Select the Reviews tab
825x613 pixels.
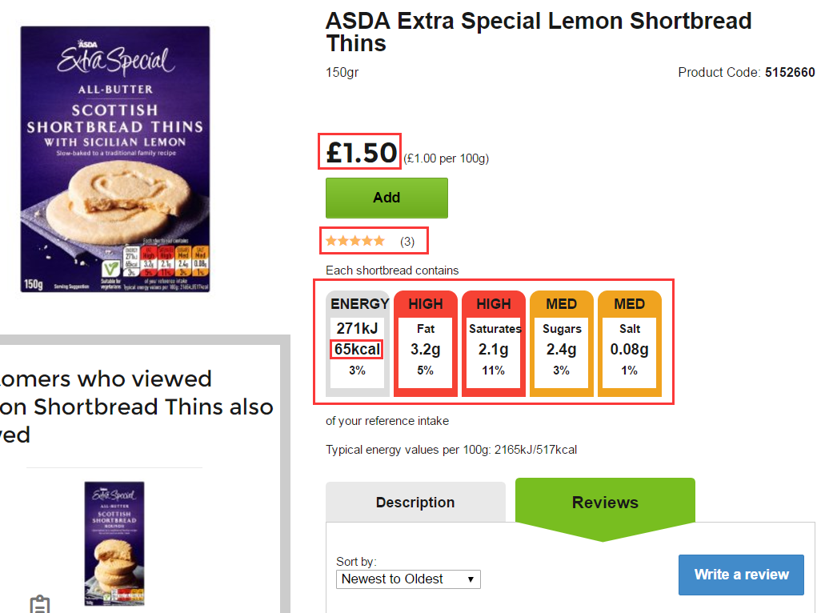[605, 502]
